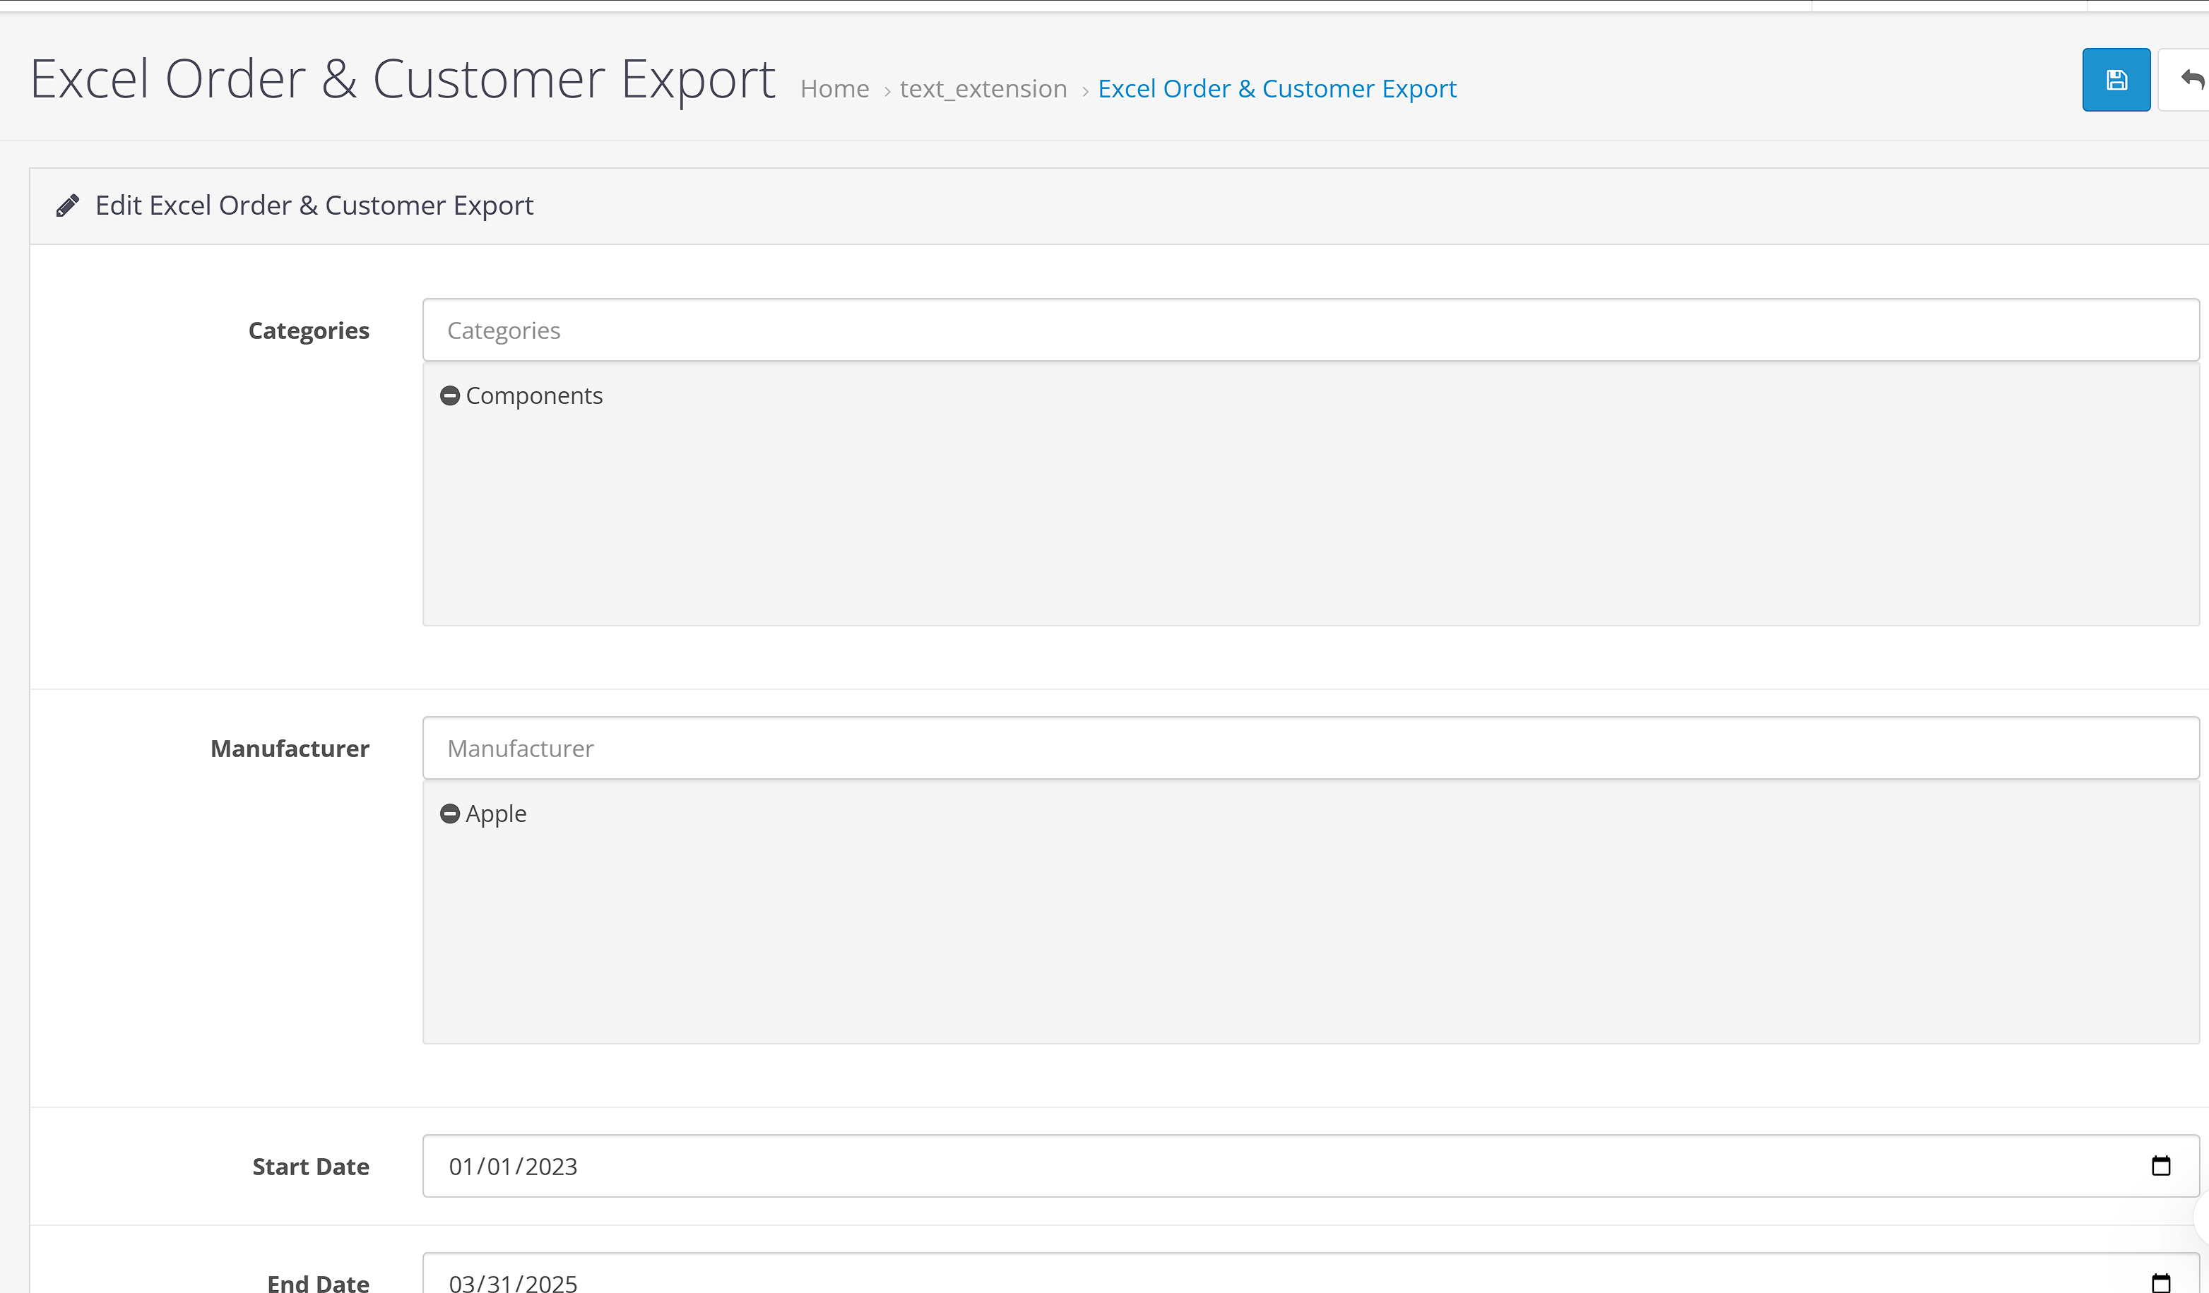
Task: Click the End Date value 03/31/2025
Action: pyautogui.click(x=513, y=1282)
